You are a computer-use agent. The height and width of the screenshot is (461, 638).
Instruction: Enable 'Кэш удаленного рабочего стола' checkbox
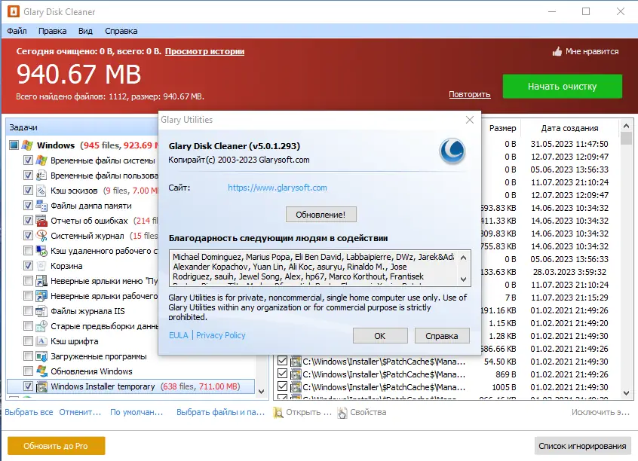pyautogui.click(x=28, y=250)
